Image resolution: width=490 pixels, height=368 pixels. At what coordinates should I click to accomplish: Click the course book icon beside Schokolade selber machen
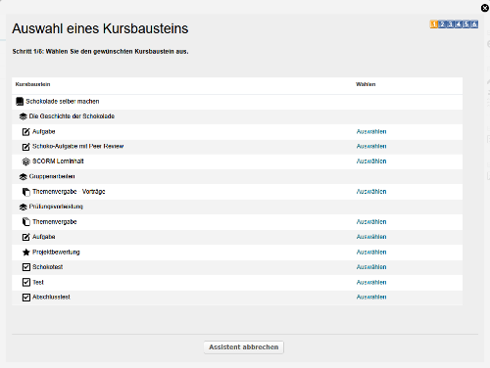(20, 102)
